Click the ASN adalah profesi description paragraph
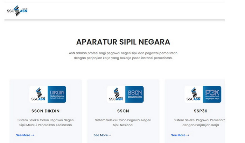The height and width of the screenshot is (143, 245). point(123,55)
